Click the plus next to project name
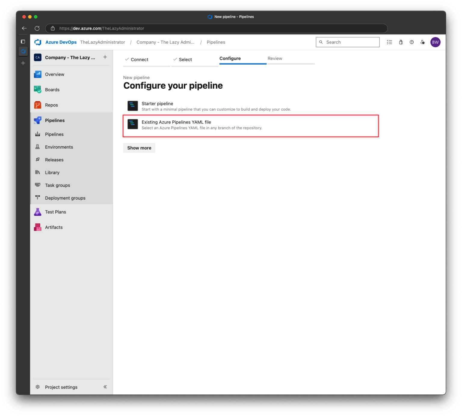This screenshot has height=416, width=462. [x=105, y=57]
